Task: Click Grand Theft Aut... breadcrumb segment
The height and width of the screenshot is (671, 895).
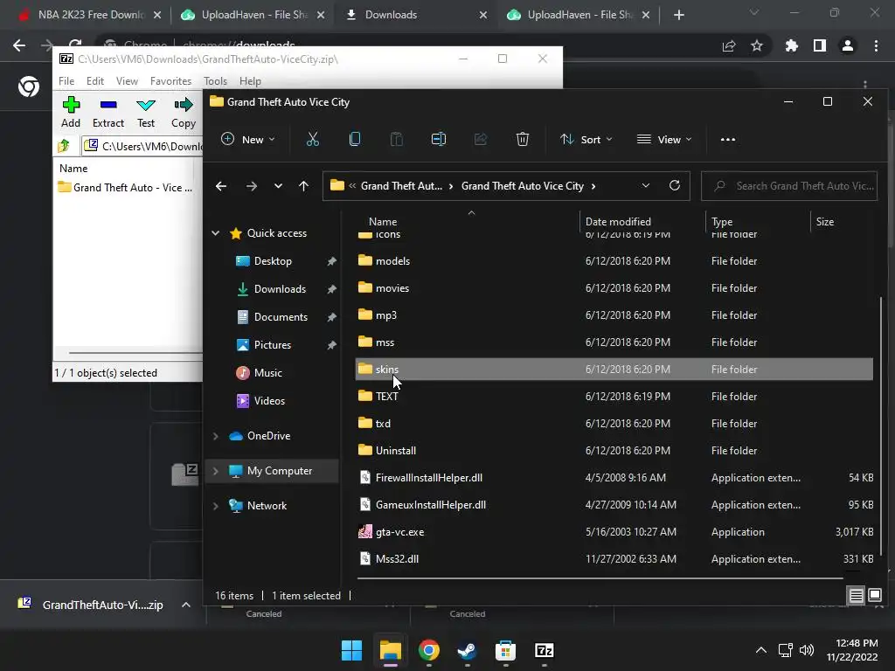Action: coord(401,186)
